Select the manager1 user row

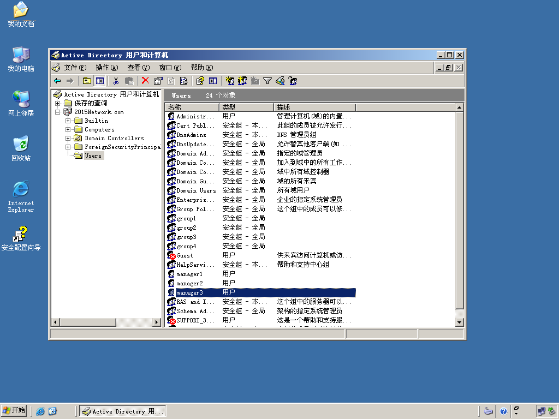point(261,274)
